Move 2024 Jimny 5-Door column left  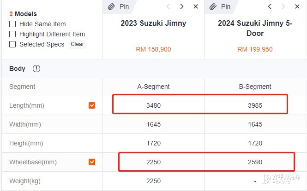point(270,6)
